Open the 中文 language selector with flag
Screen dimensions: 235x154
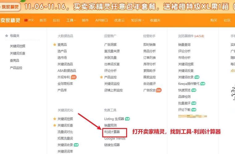tap(29, 20)
